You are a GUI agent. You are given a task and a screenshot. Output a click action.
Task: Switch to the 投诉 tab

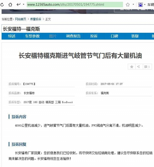(94, 36)
